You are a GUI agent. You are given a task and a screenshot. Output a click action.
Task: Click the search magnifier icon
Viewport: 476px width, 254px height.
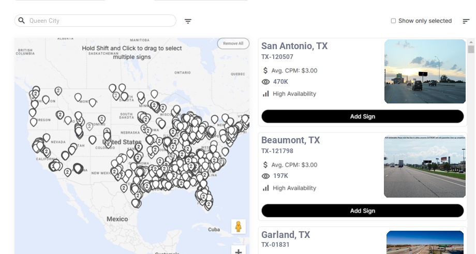pos(22,21)
